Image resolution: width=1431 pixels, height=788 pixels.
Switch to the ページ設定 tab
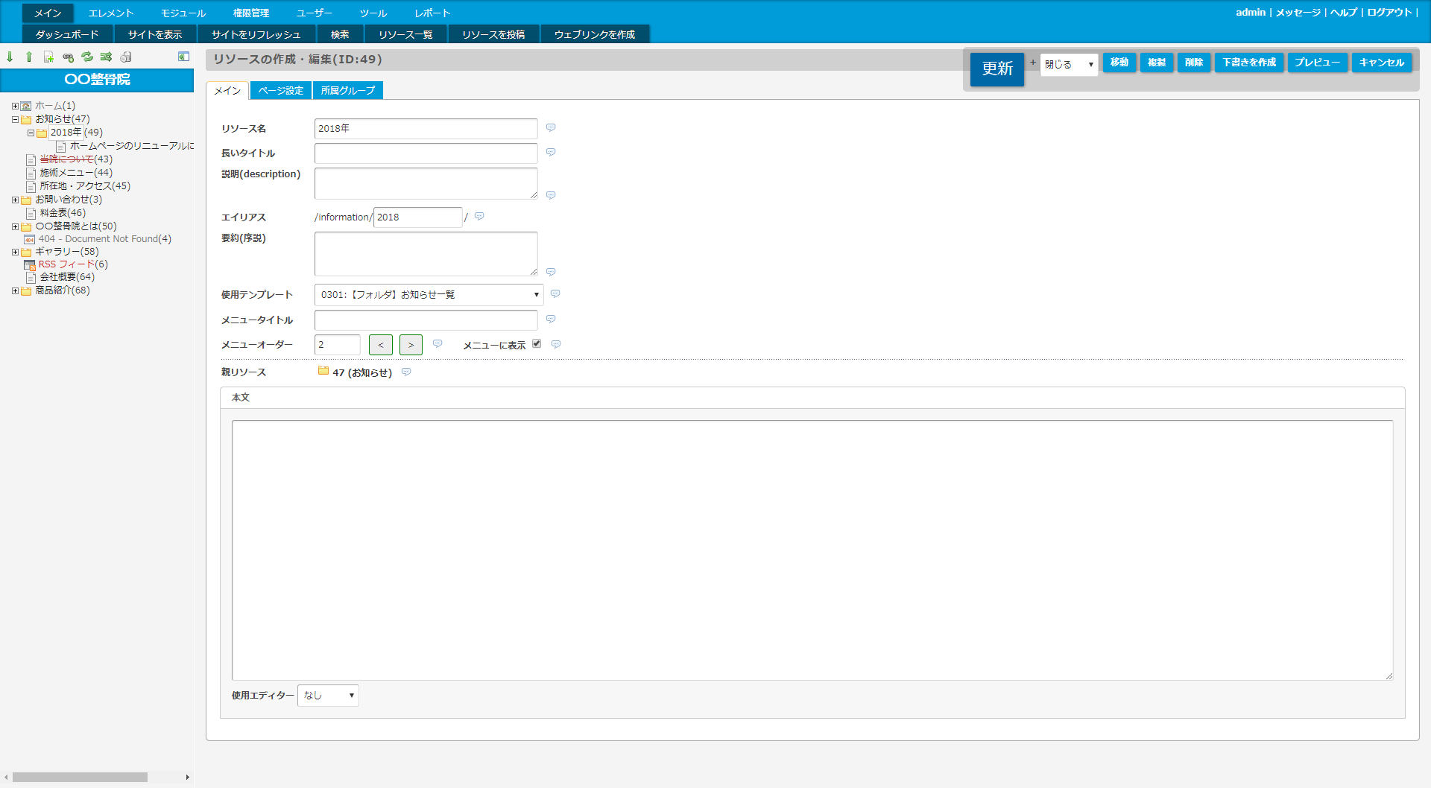coord(280,91)
